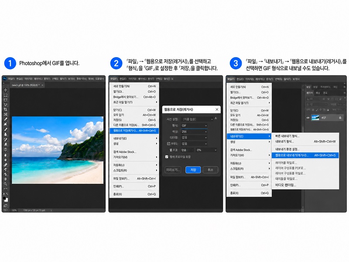Open the 디더링 dropdown
This screenshot has width=349, height=262.
click(194, 138)
